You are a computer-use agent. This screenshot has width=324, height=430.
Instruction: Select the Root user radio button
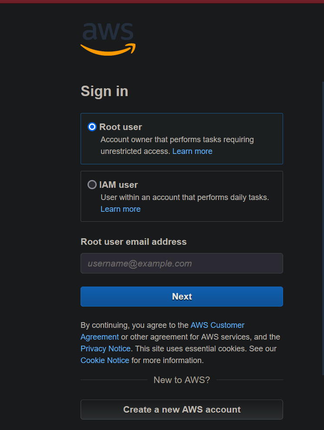point(92,127)
